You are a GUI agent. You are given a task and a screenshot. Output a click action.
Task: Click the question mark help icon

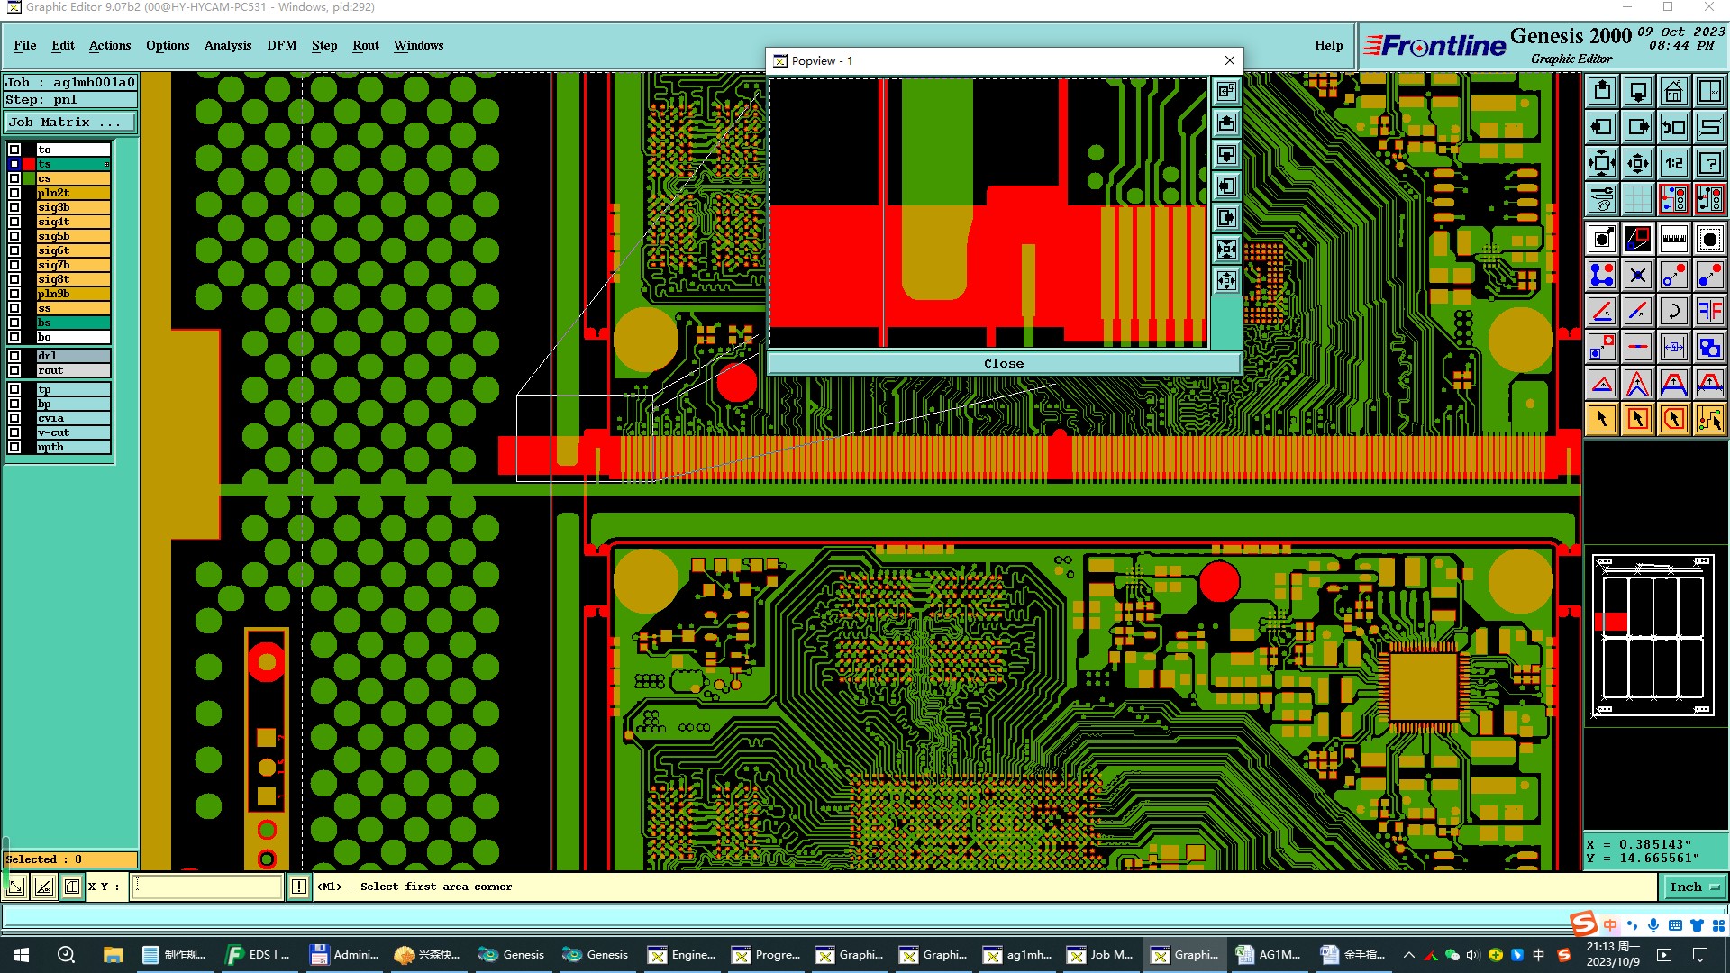click(x=1709, y=163)
